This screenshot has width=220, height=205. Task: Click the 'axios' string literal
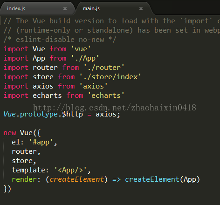[93, 86]
